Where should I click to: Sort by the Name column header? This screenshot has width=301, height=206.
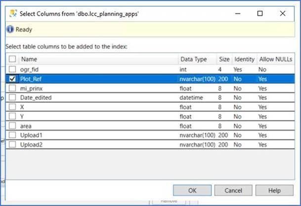(98, 59)
